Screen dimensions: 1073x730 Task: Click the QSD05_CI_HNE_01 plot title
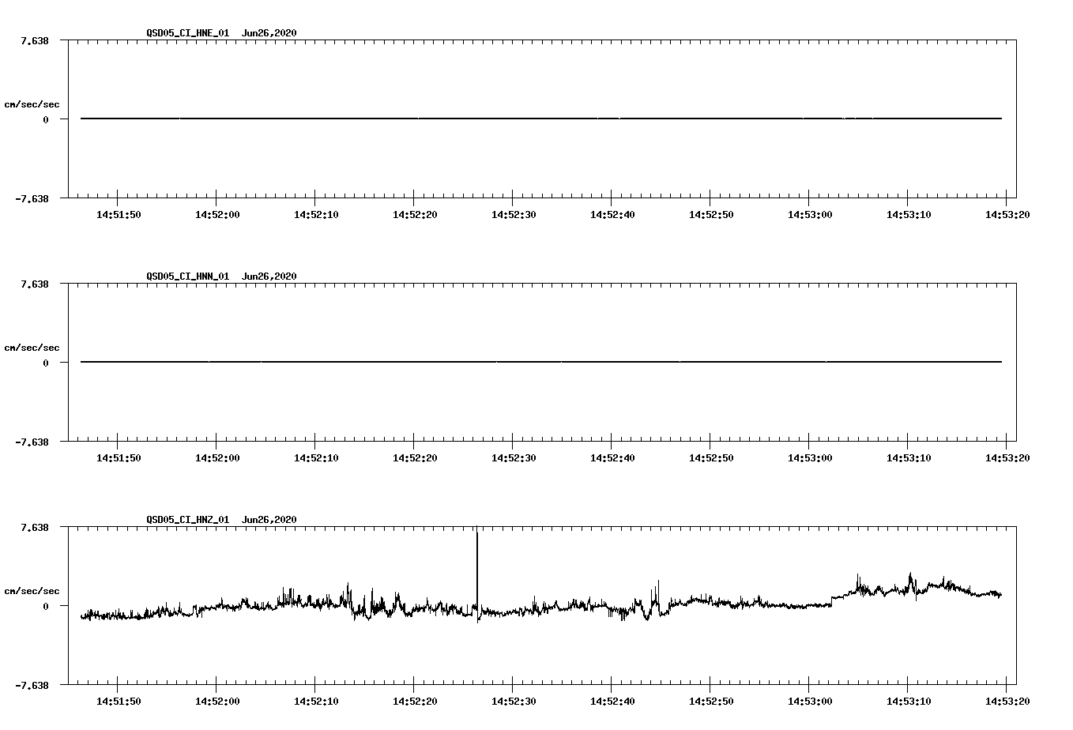pos(188,33)
